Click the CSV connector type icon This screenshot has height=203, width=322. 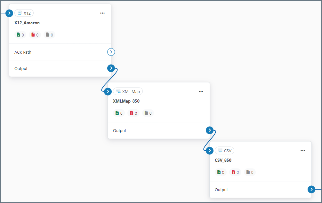(x=220, y=151)
